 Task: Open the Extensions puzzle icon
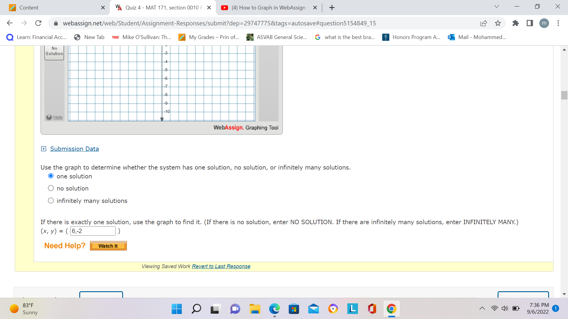tap(516, 23)
